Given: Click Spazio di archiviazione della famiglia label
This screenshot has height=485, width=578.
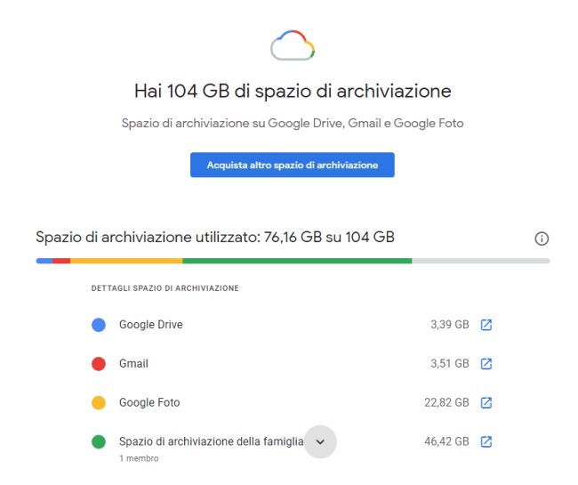Looking at the screenshot, I should click(x=211, y=442).
